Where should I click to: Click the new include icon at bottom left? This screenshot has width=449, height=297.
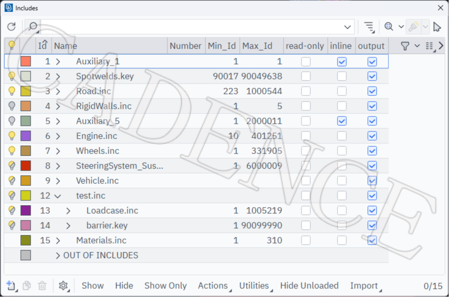tap(11, 285)
